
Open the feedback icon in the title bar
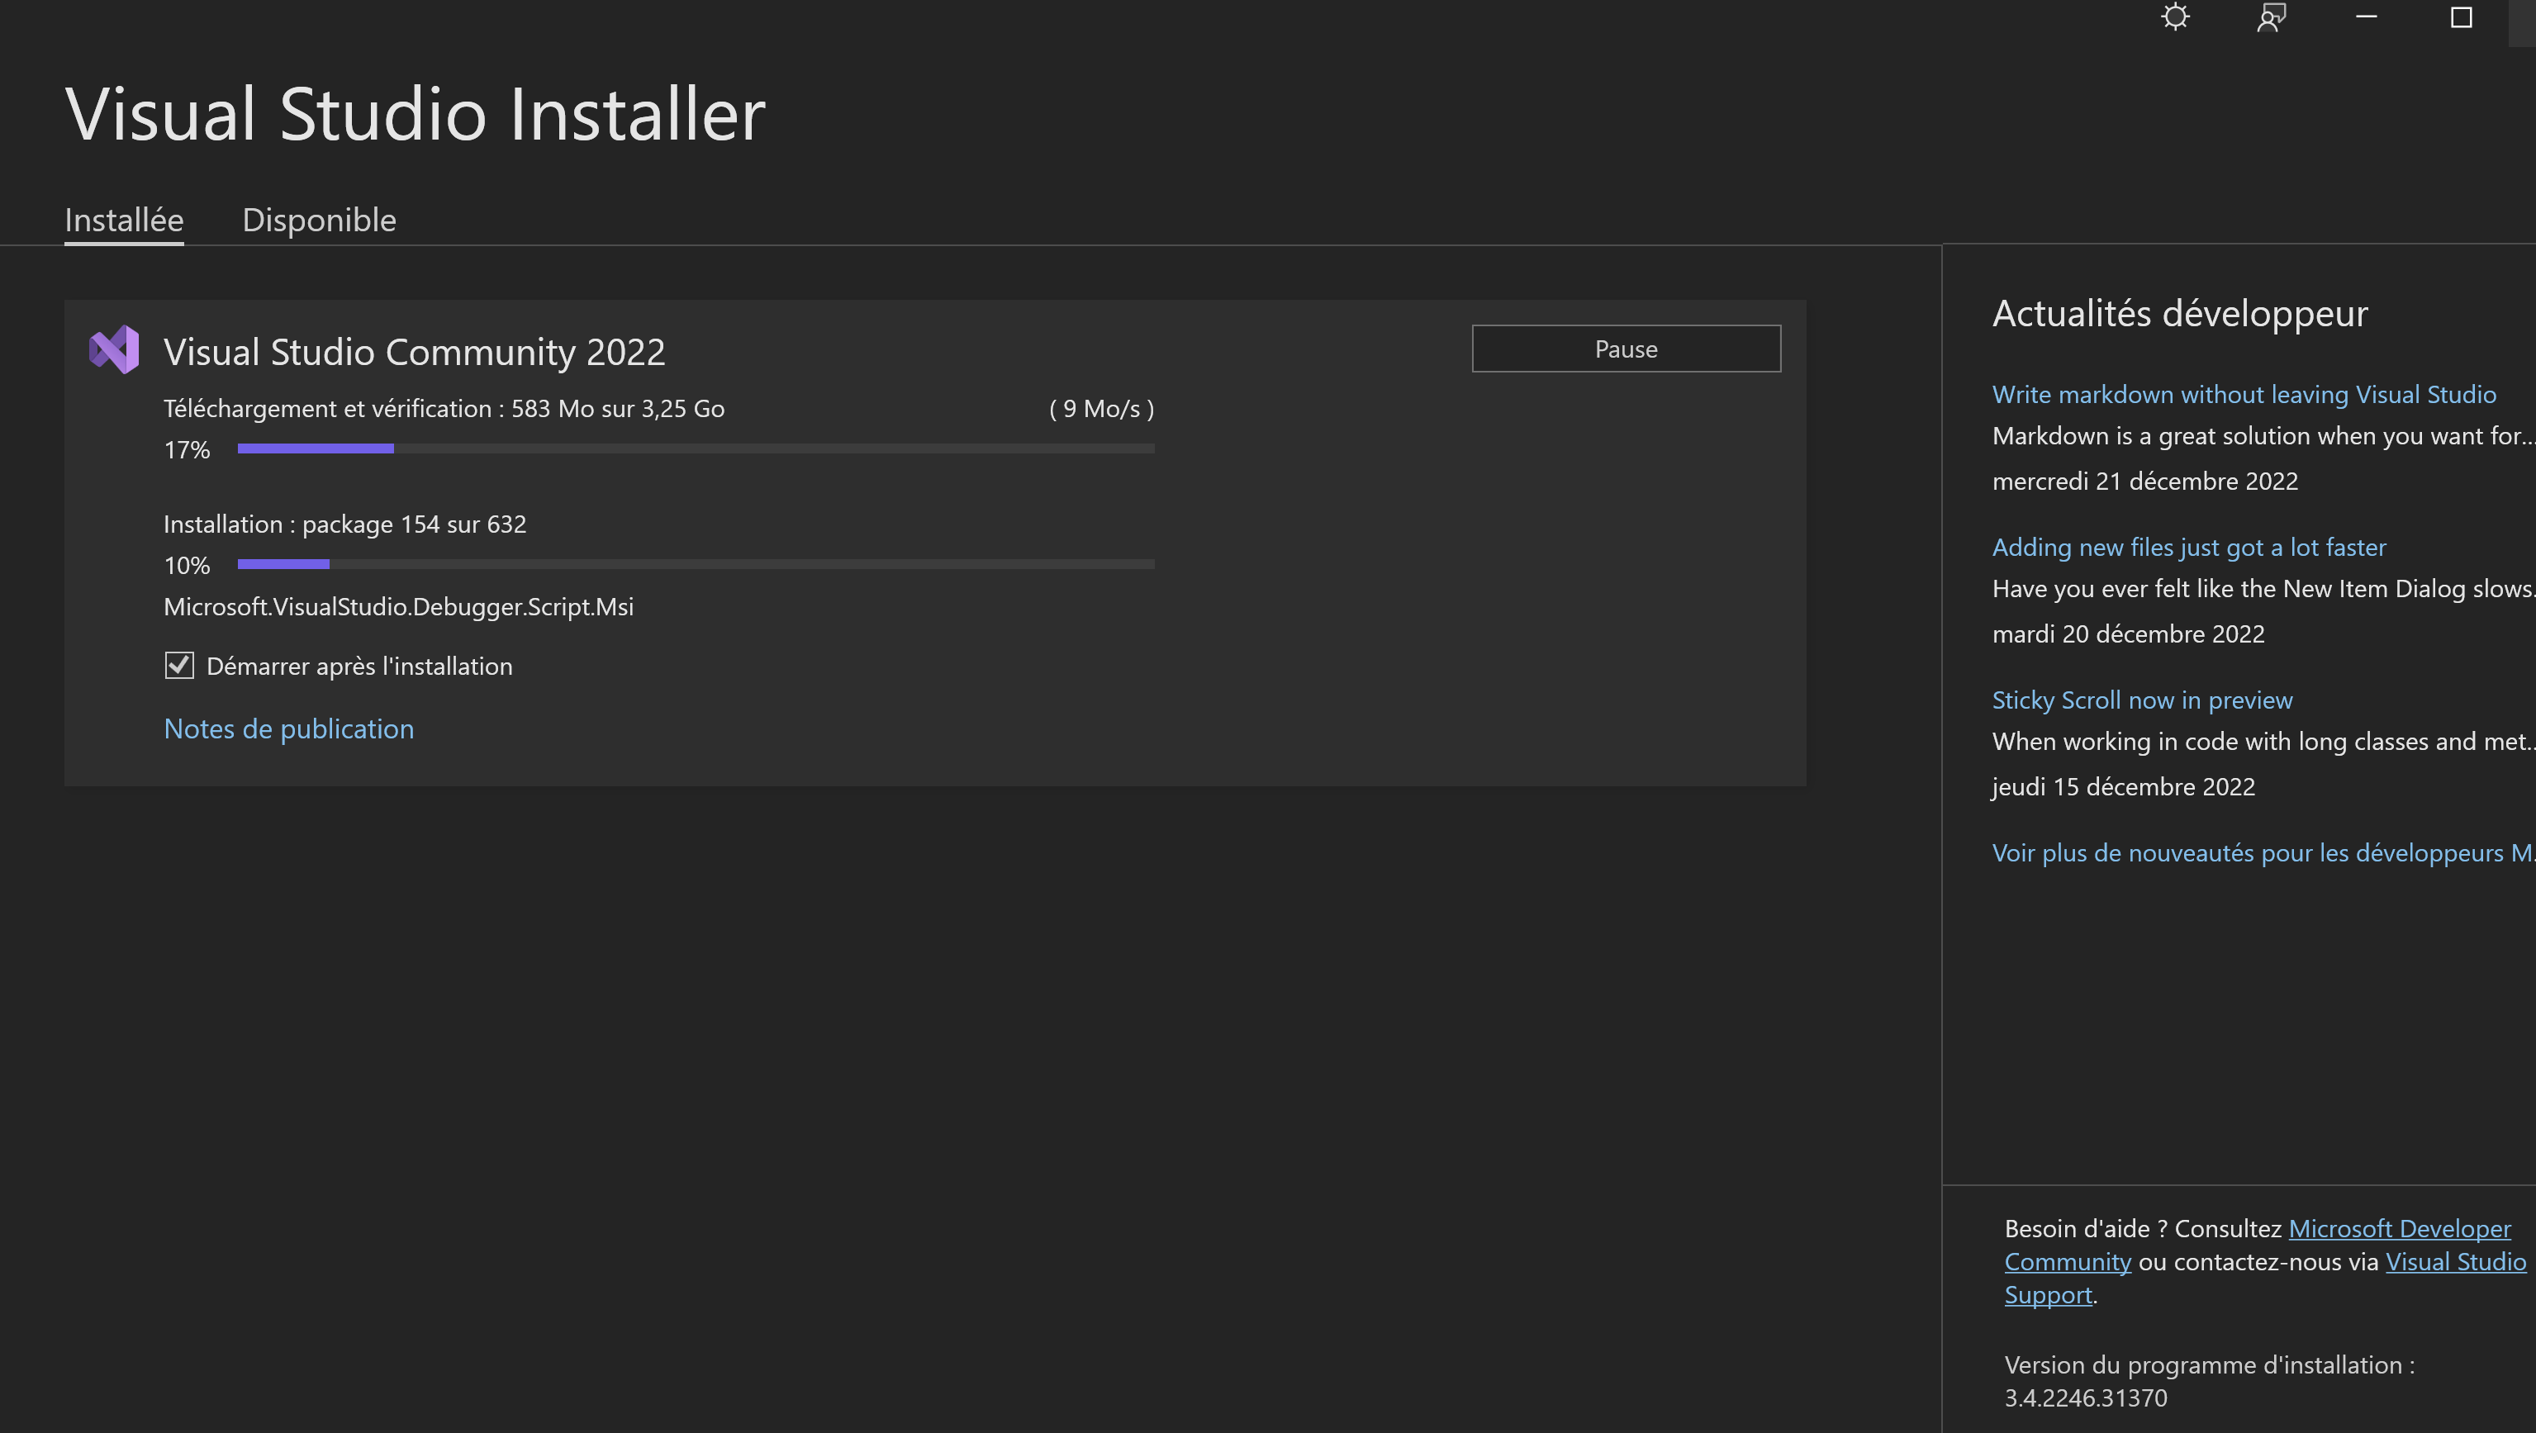click(2271, 17)
